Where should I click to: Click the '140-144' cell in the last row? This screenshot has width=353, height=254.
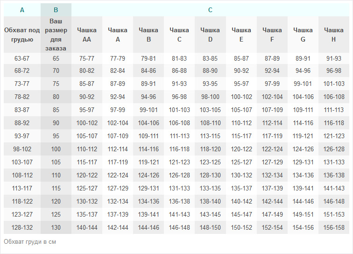[x=87, y=227]
